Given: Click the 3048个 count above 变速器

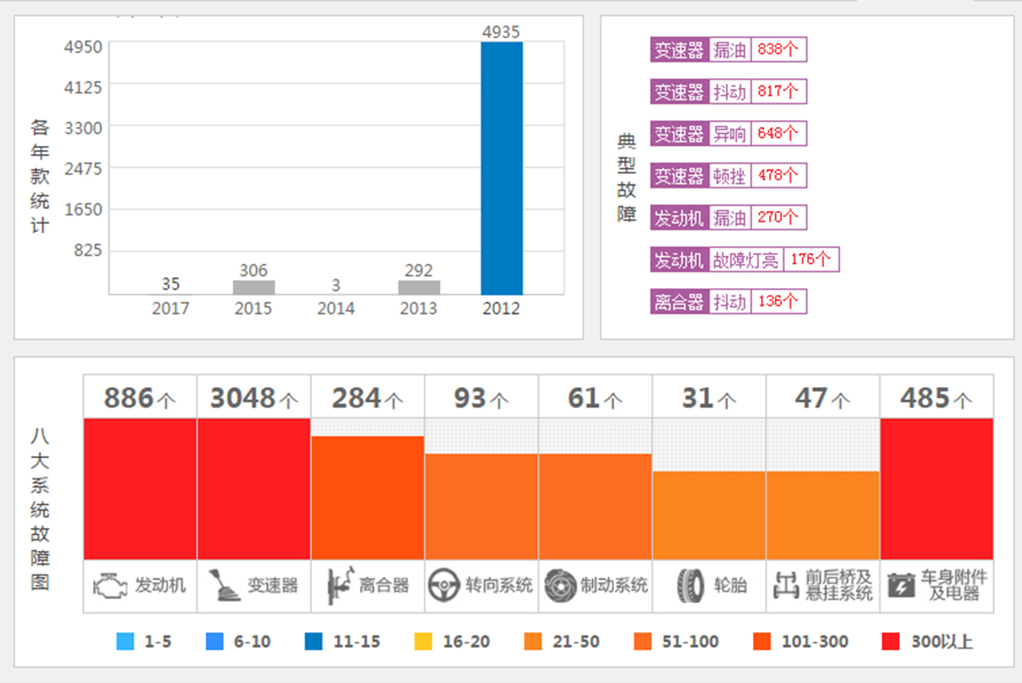Looking at the screenshot, I should tap(254, 397).
